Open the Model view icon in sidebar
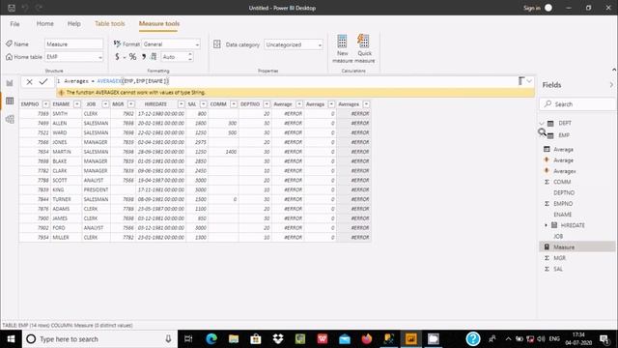This screenshot has height=348, width=618. [10, 119]
